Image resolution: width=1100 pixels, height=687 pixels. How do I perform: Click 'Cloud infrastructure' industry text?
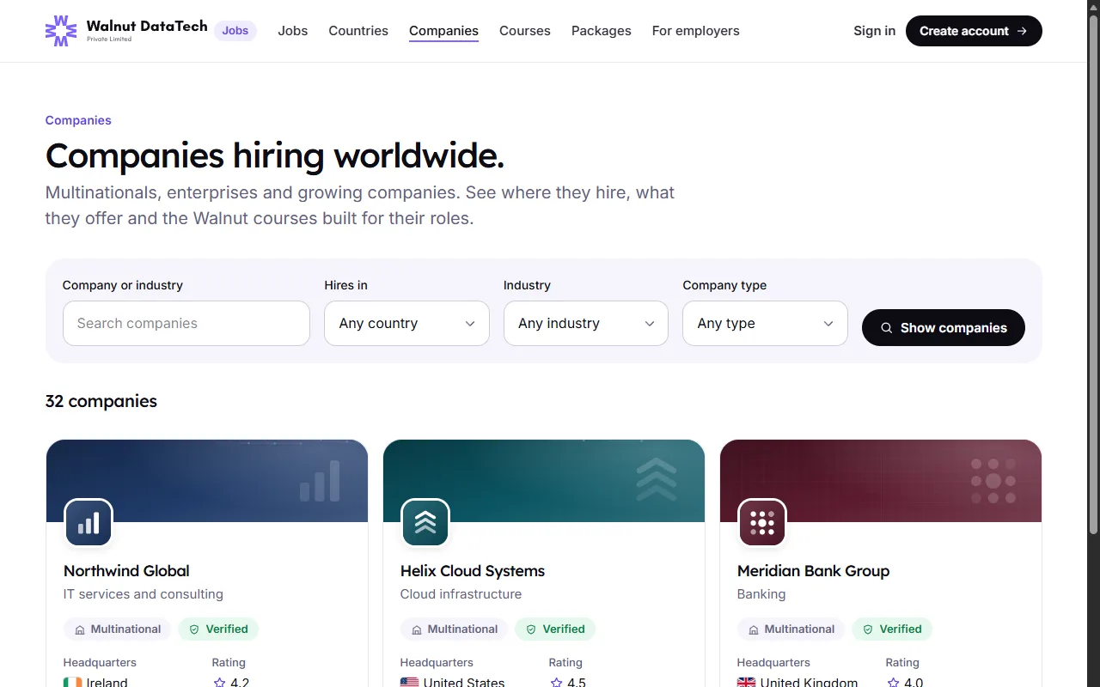[x=461, y=594]
